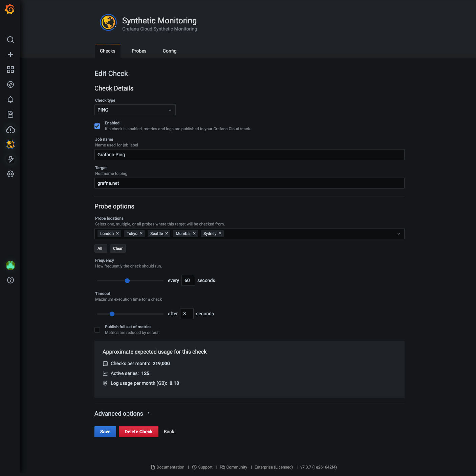The height and width of the screenshot is (476, 476).
Task: Click the Checks per month calendar icon
Action: (105, 363)
